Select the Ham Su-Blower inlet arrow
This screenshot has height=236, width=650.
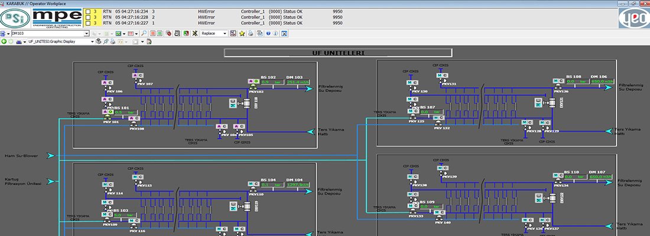[x=51, y=156]
